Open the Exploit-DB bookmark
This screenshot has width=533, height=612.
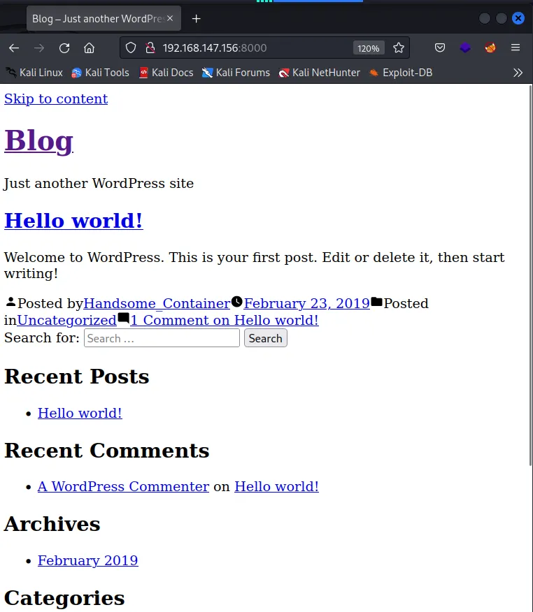401,73
